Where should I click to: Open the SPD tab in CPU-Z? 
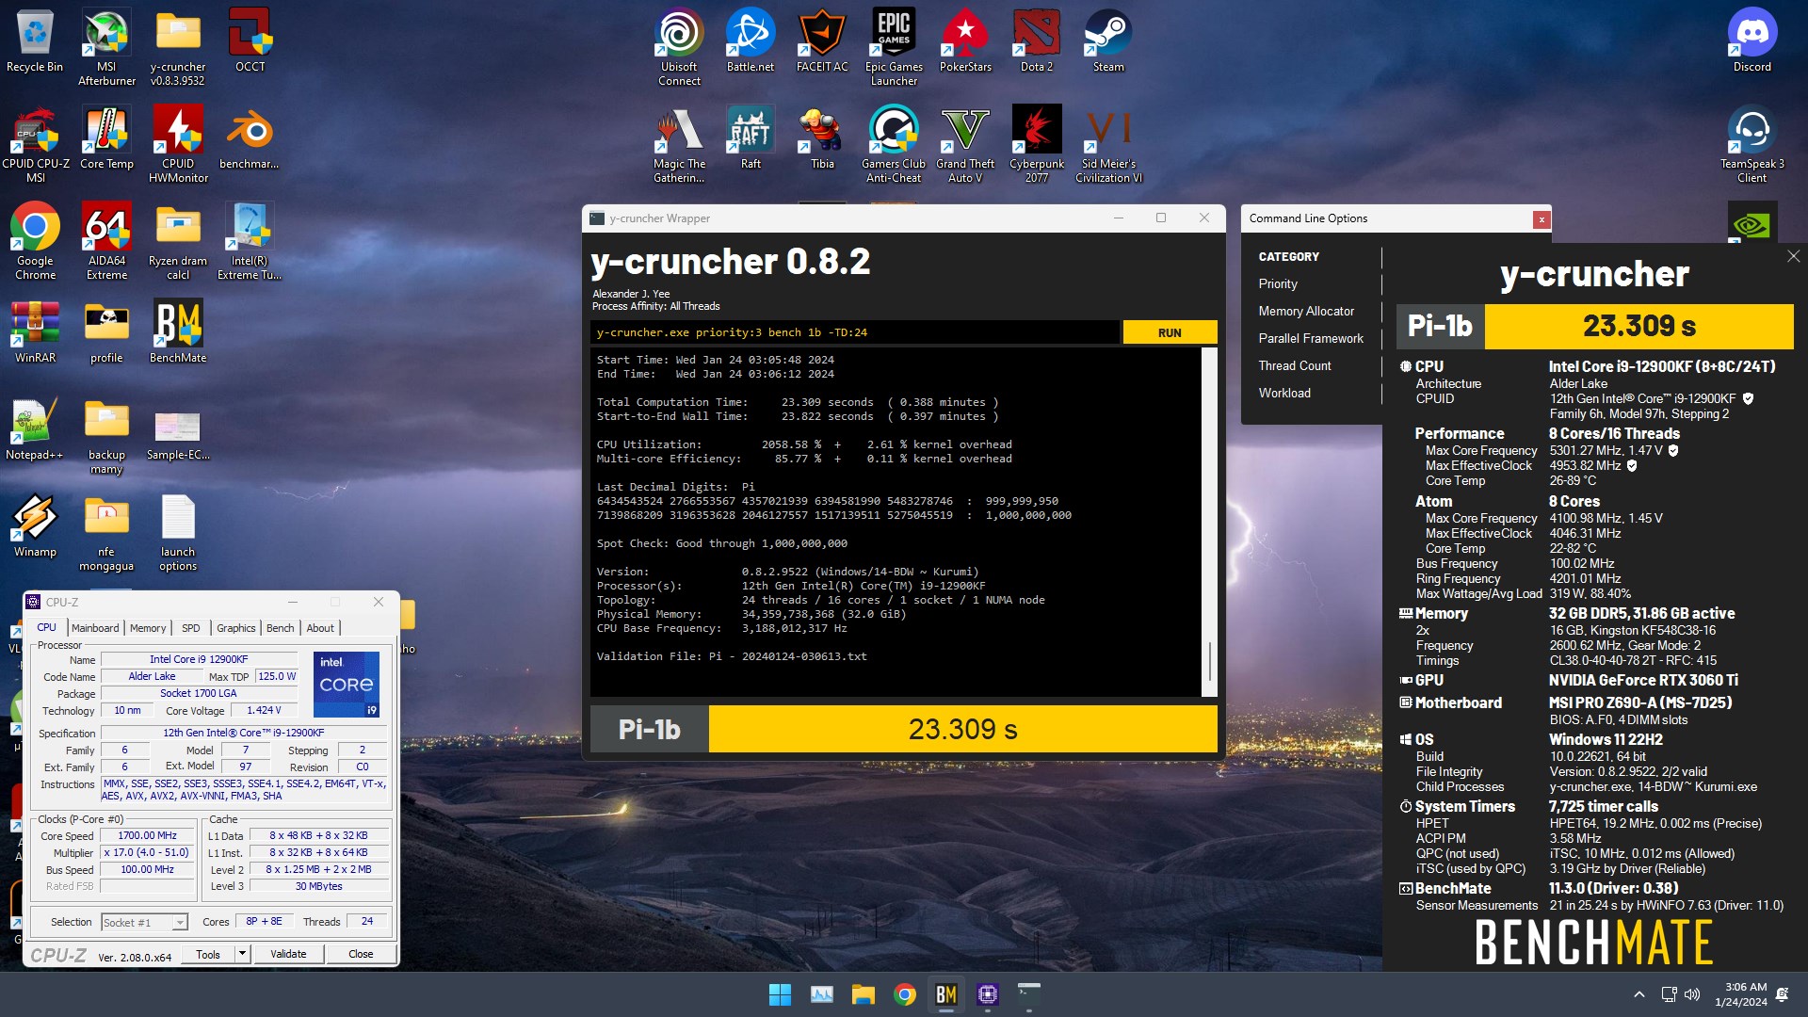click(191, 628)
